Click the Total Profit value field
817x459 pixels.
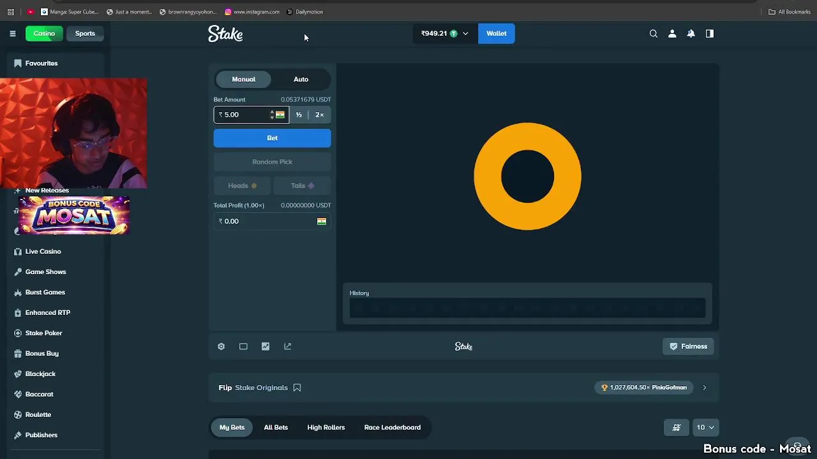coord(273,221)
